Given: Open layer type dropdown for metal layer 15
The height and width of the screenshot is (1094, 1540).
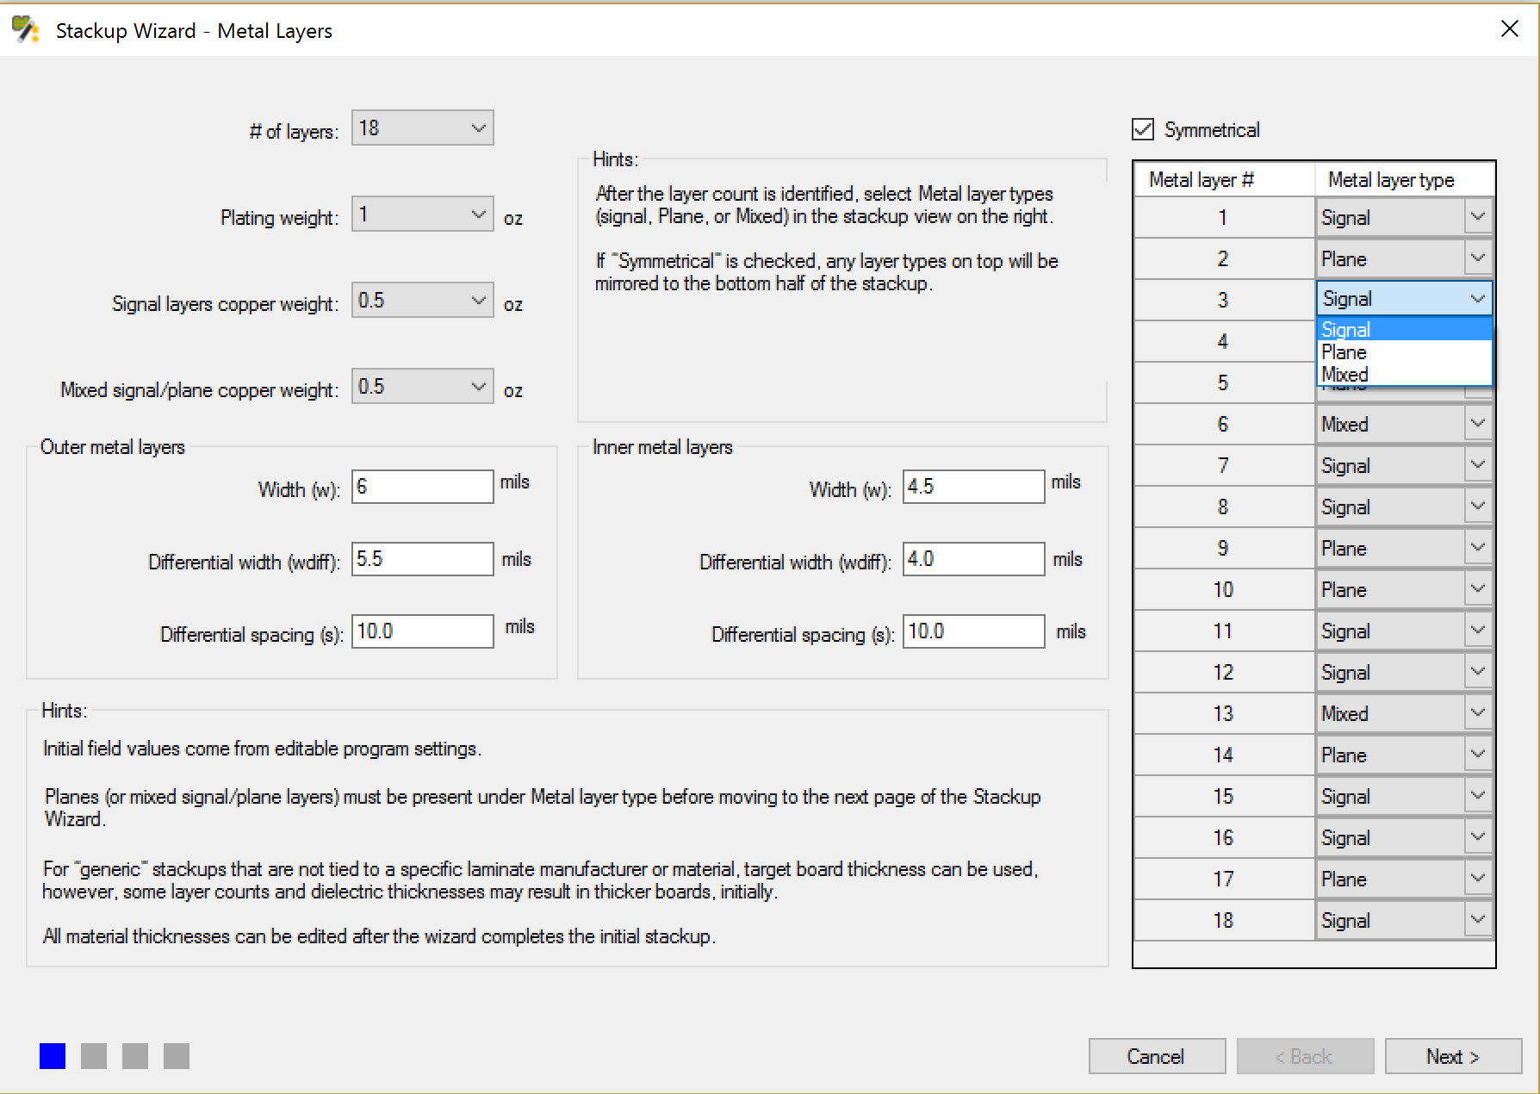Looking at the screenshot, I should (x=1477, y=795).
